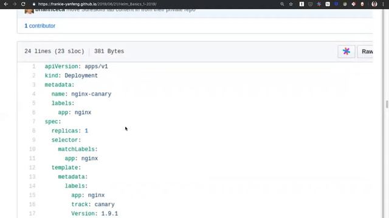This screenshot has width=389, height=218.
Task: Click 'Version: 1.9.1' code line
Action: coord(95,214)
